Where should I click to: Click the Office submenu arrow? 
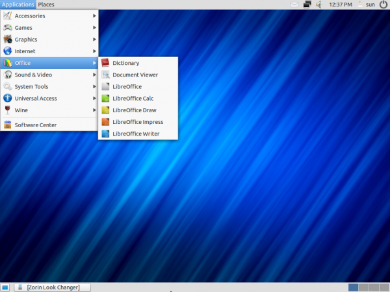(x=94, y=63)
